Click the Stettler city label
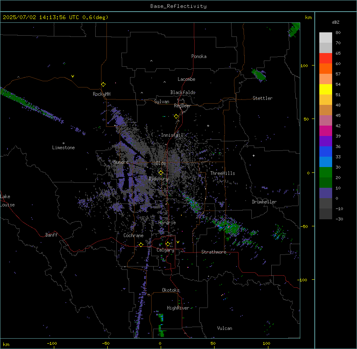Screen dimensions: 357x349 (263, 98)
